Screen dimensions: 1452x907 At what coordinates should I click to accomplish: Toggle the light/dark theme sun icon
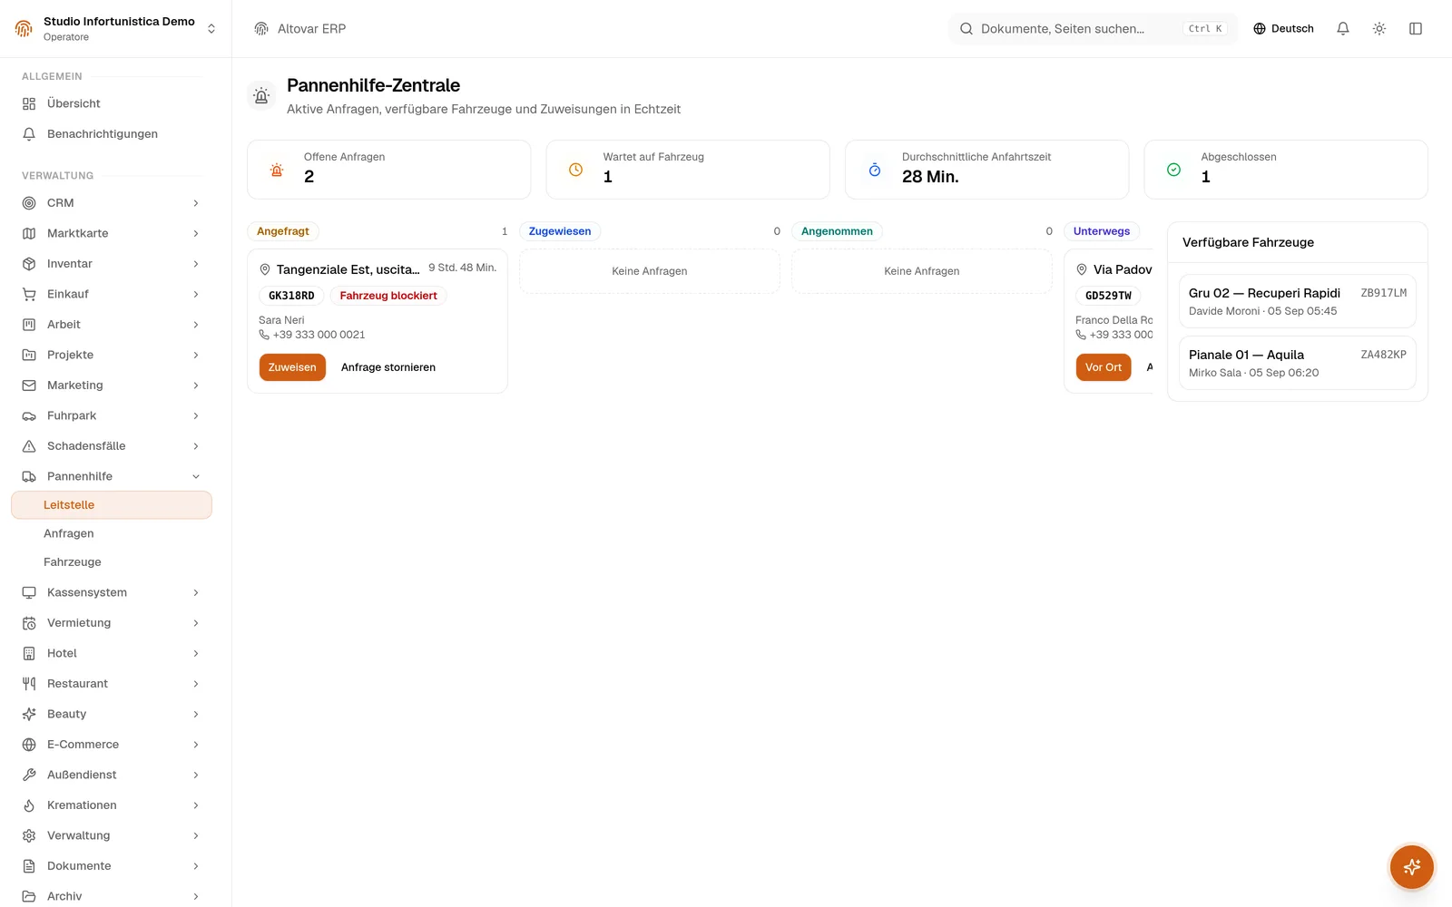1379,29
